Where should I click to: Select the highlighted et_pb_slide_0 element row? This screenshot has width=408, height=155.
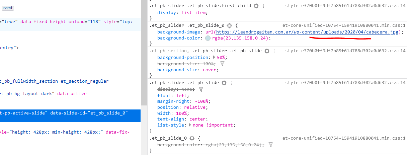70,116
